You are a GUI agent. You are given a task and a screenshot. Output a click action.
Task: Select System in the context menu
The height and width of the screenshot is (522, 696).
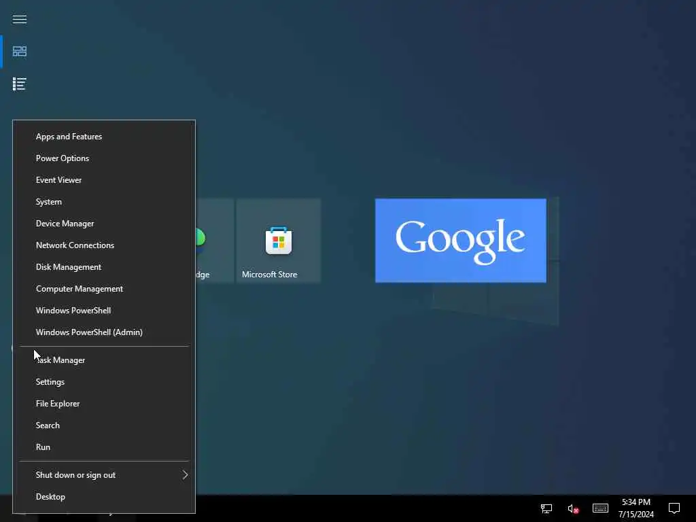(x=104, y=202)
